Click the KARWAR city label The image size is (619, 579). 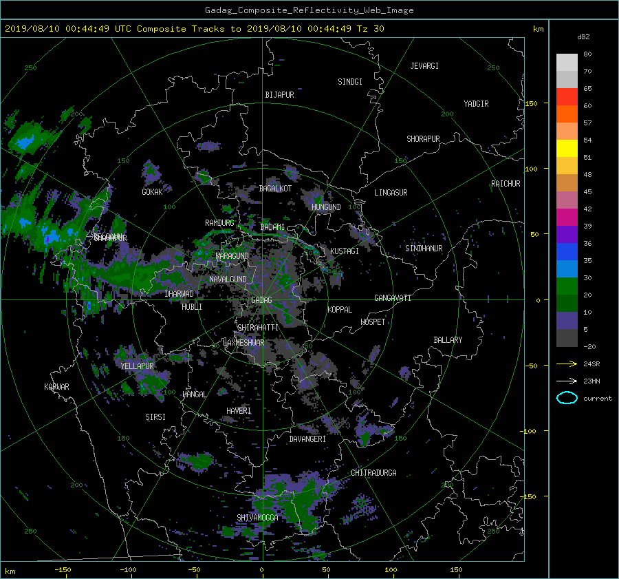(56, 387)
